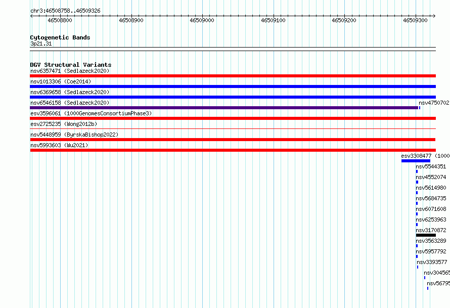Image resolution: width=450 pixels, height=308 pixels.
Task: Click the 46509000 ruler position
Action: 202,20
